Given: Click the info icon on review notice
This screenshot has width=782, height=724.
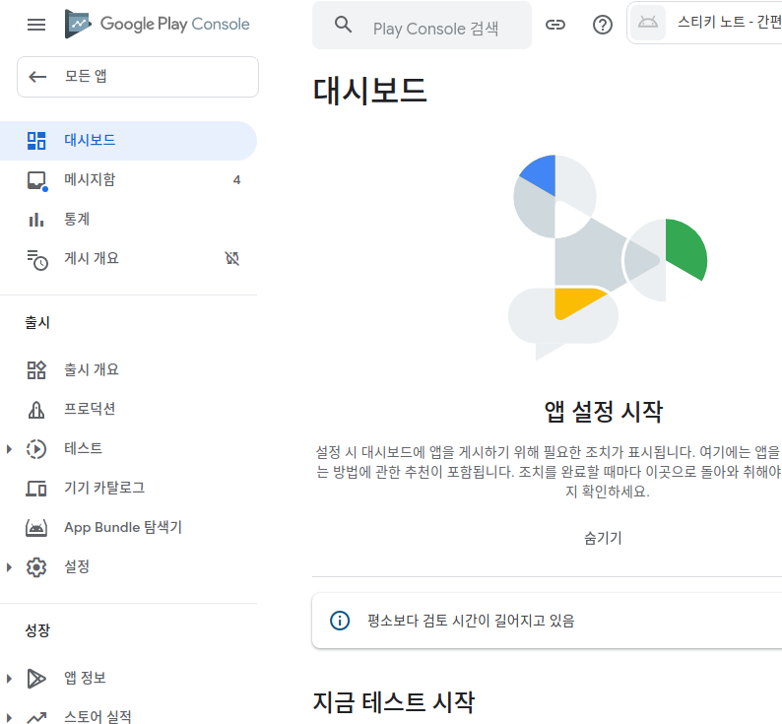Looking at the screenshot, I should click(340, 621).
